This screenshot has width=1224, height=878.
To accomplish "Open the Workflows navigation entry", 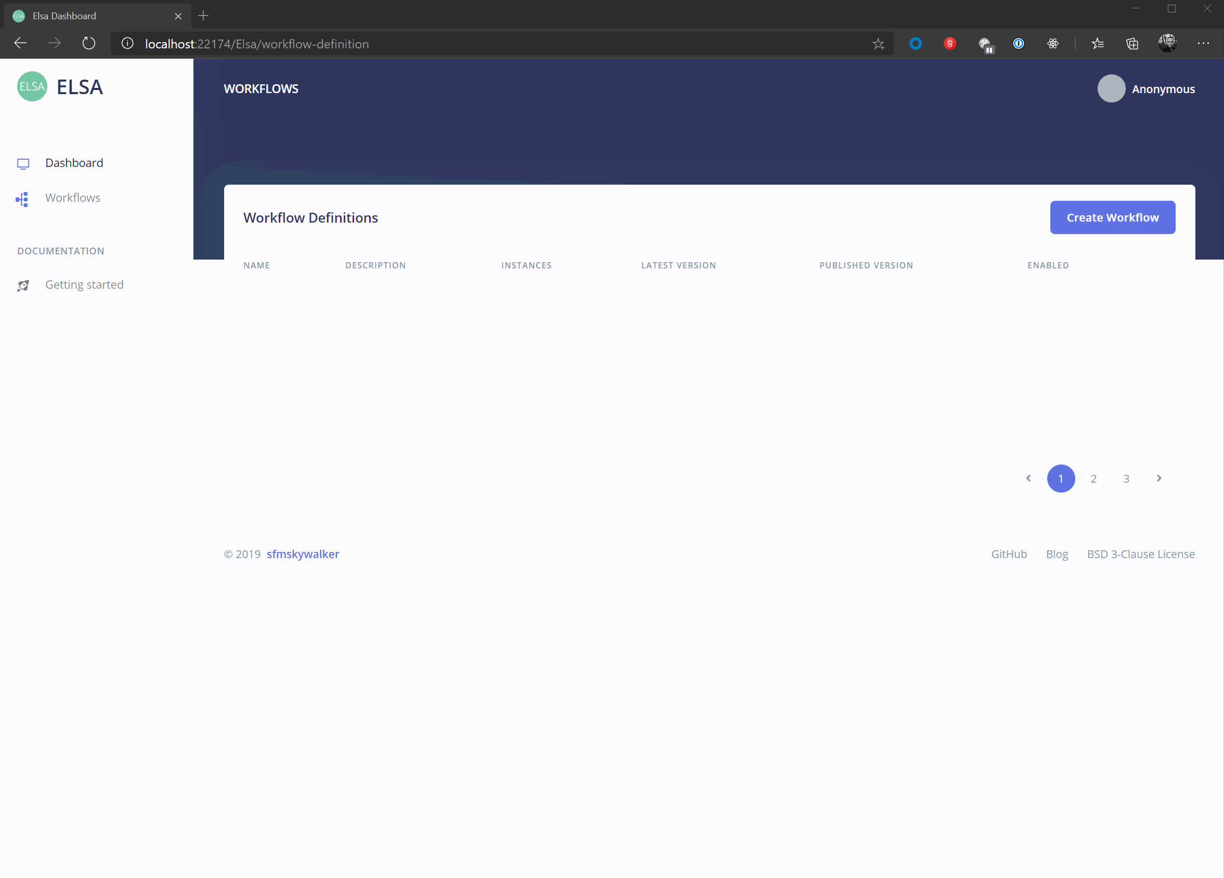I will [x=72, y=198].
